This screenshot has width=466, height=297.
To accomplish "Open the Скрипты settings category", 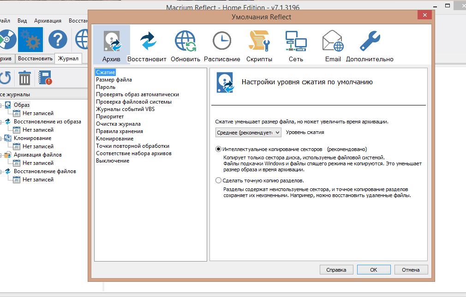I will (259, 45).
